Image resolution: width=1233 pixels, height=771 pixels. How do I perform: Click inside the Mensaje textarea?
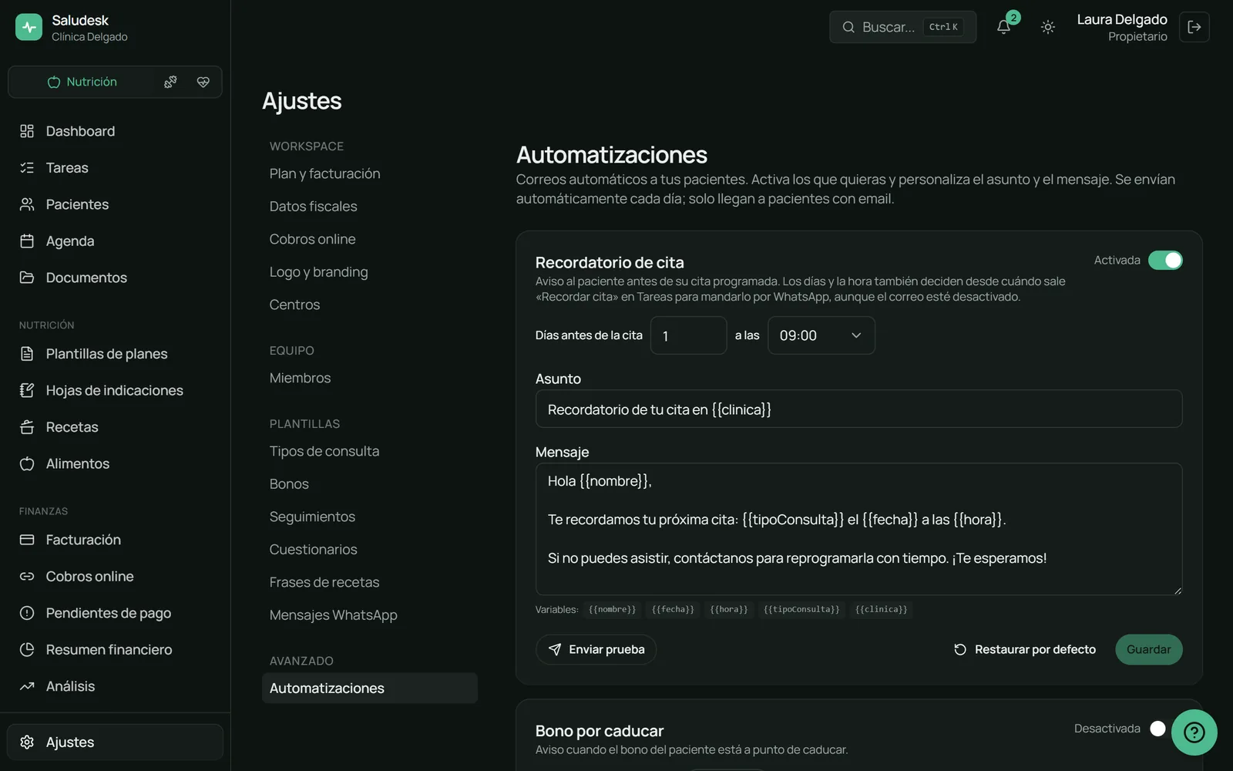tap(858, 529)
